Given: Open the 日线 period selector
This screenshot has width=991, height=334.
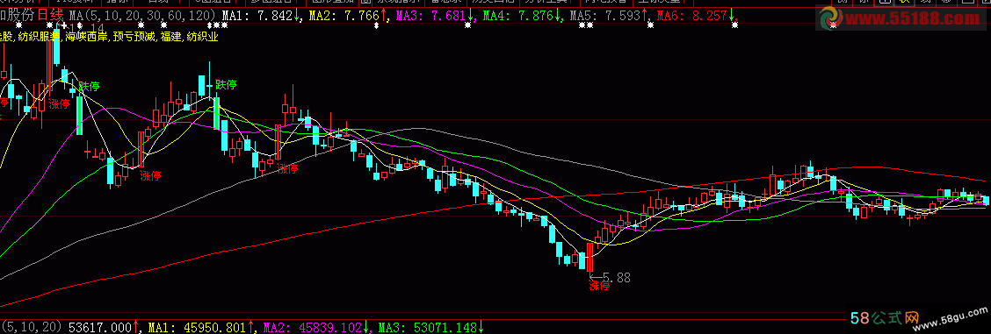Looking at the screenshot, I should (x=51, y=15).
